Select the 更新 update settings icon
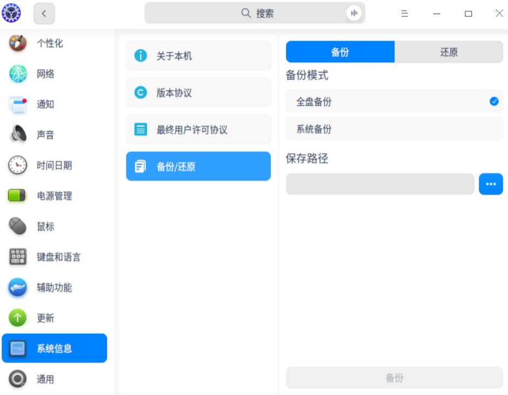 click(45, 318)
